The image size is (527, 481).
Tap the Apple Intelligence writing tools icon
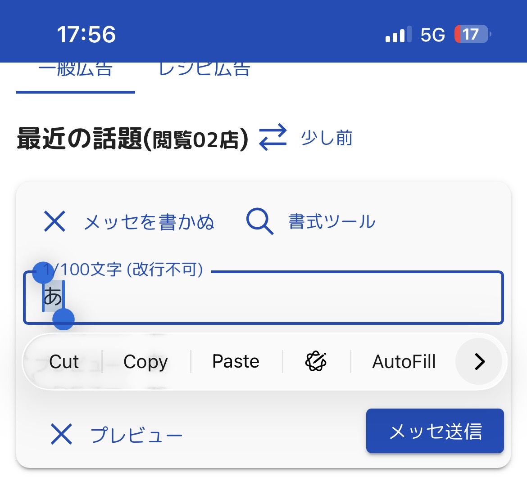point(316,361)
